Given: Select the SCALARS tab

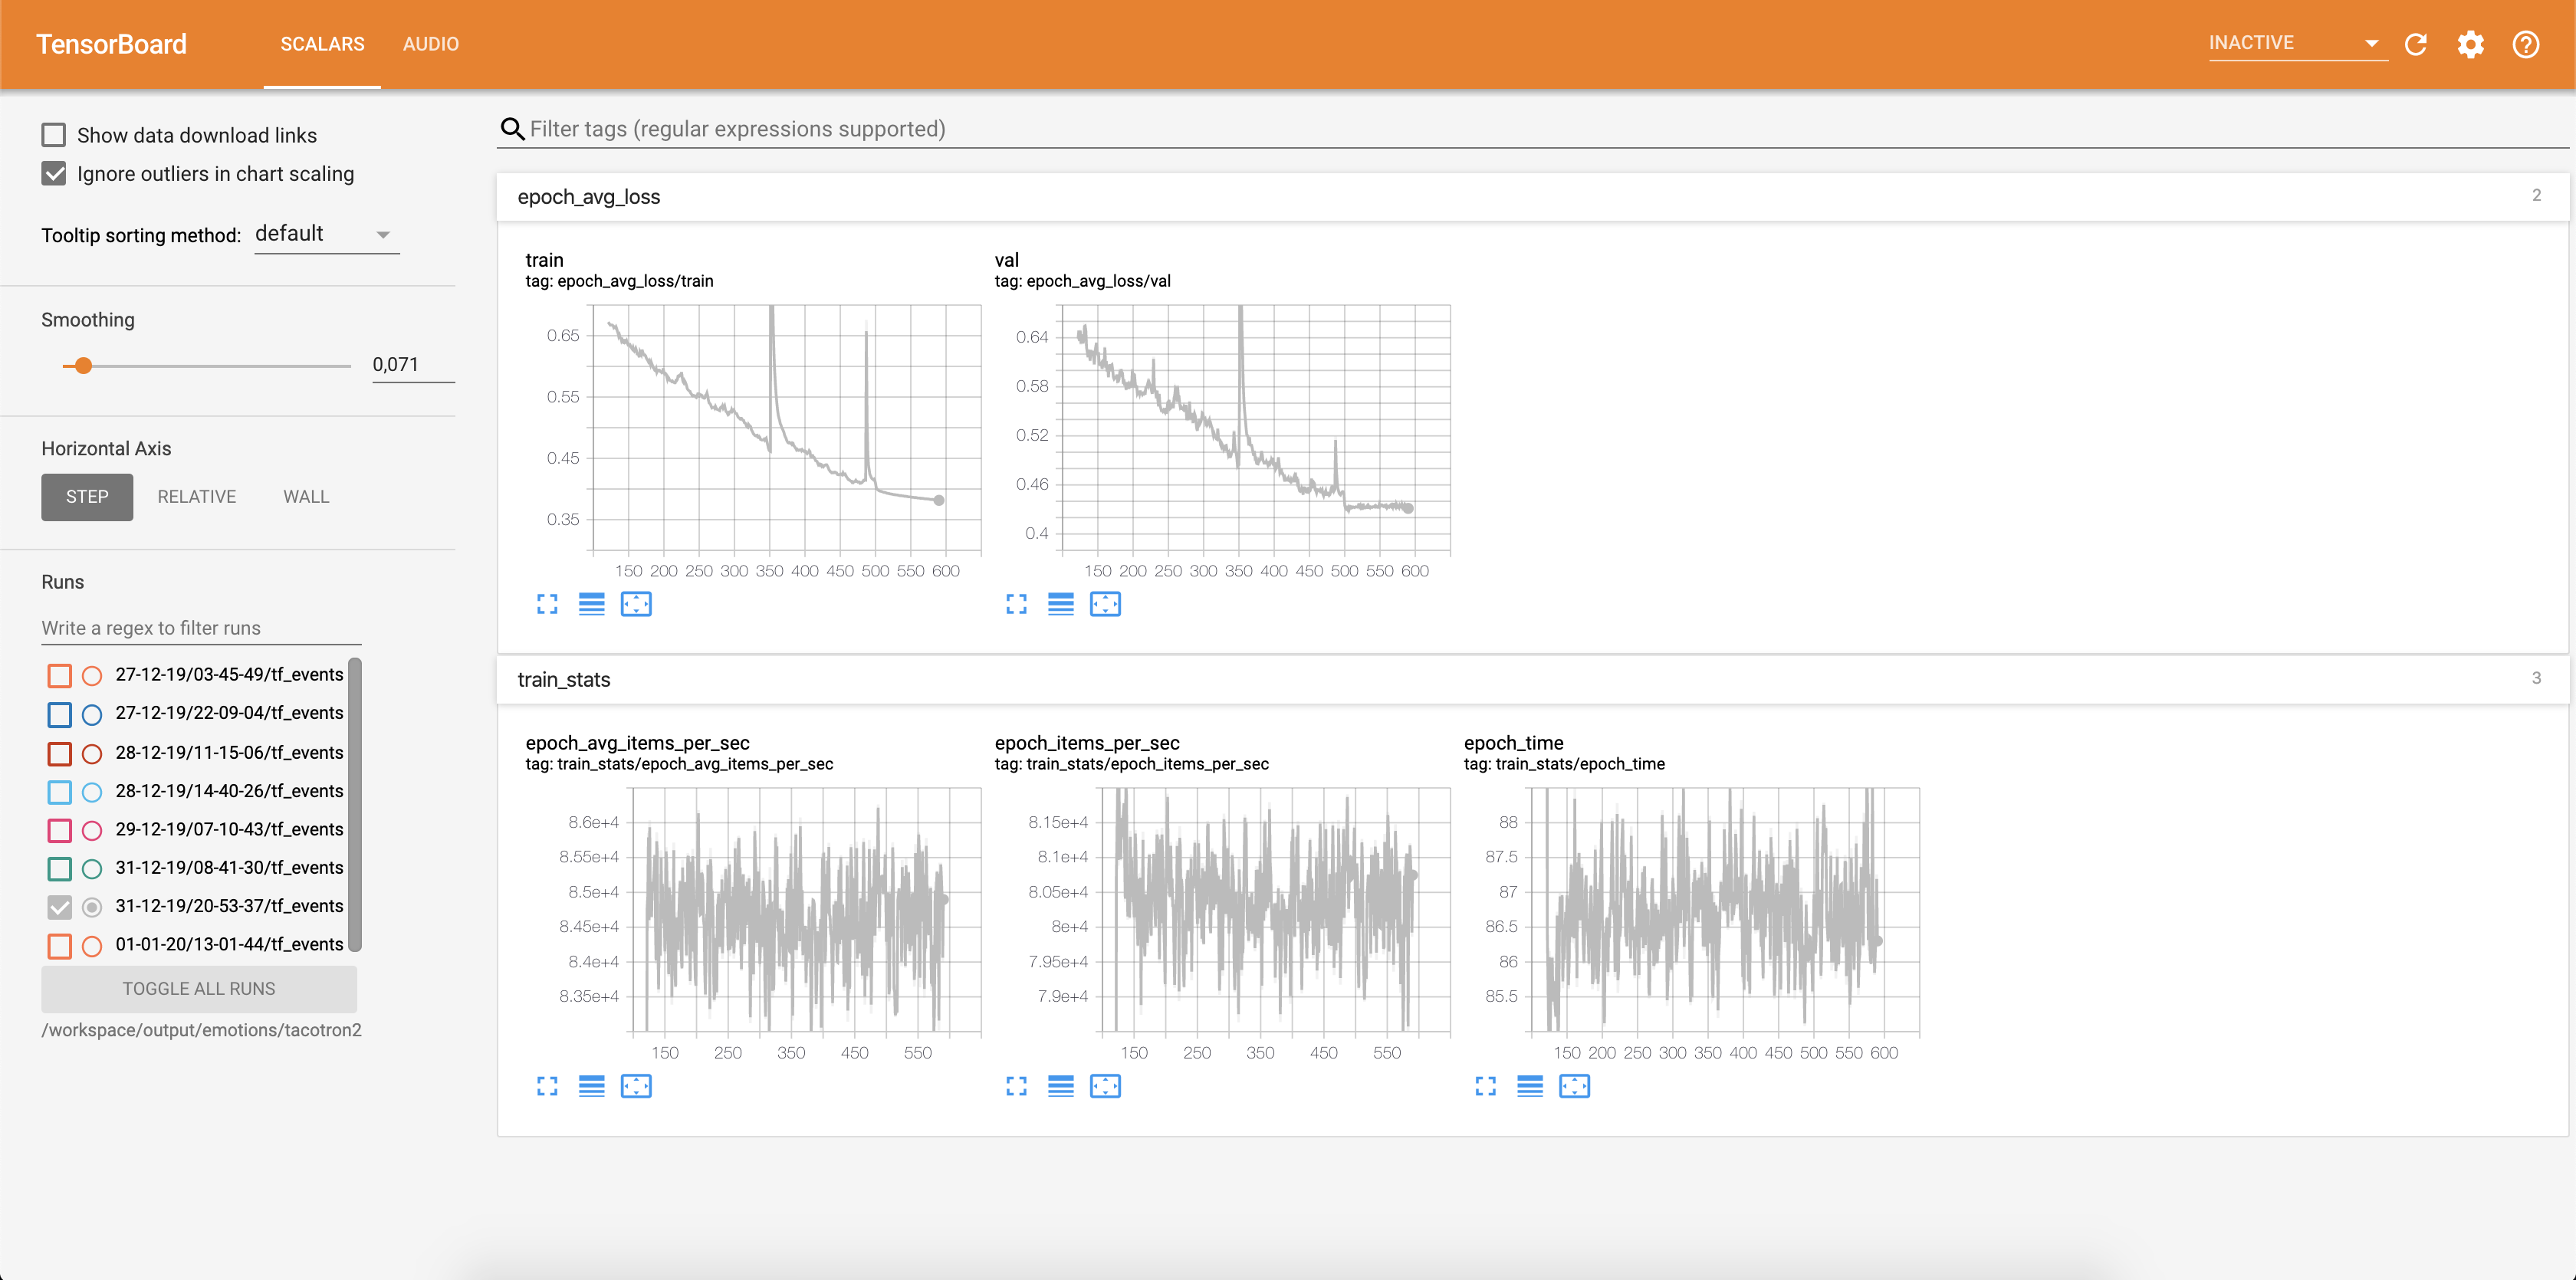Looking at the screenshot, I should [322, 44].
